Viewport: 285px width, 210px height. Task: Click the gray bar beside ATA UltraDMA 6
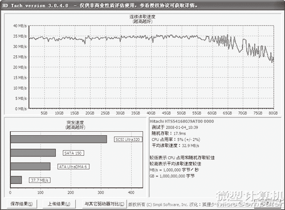[30, 167]
